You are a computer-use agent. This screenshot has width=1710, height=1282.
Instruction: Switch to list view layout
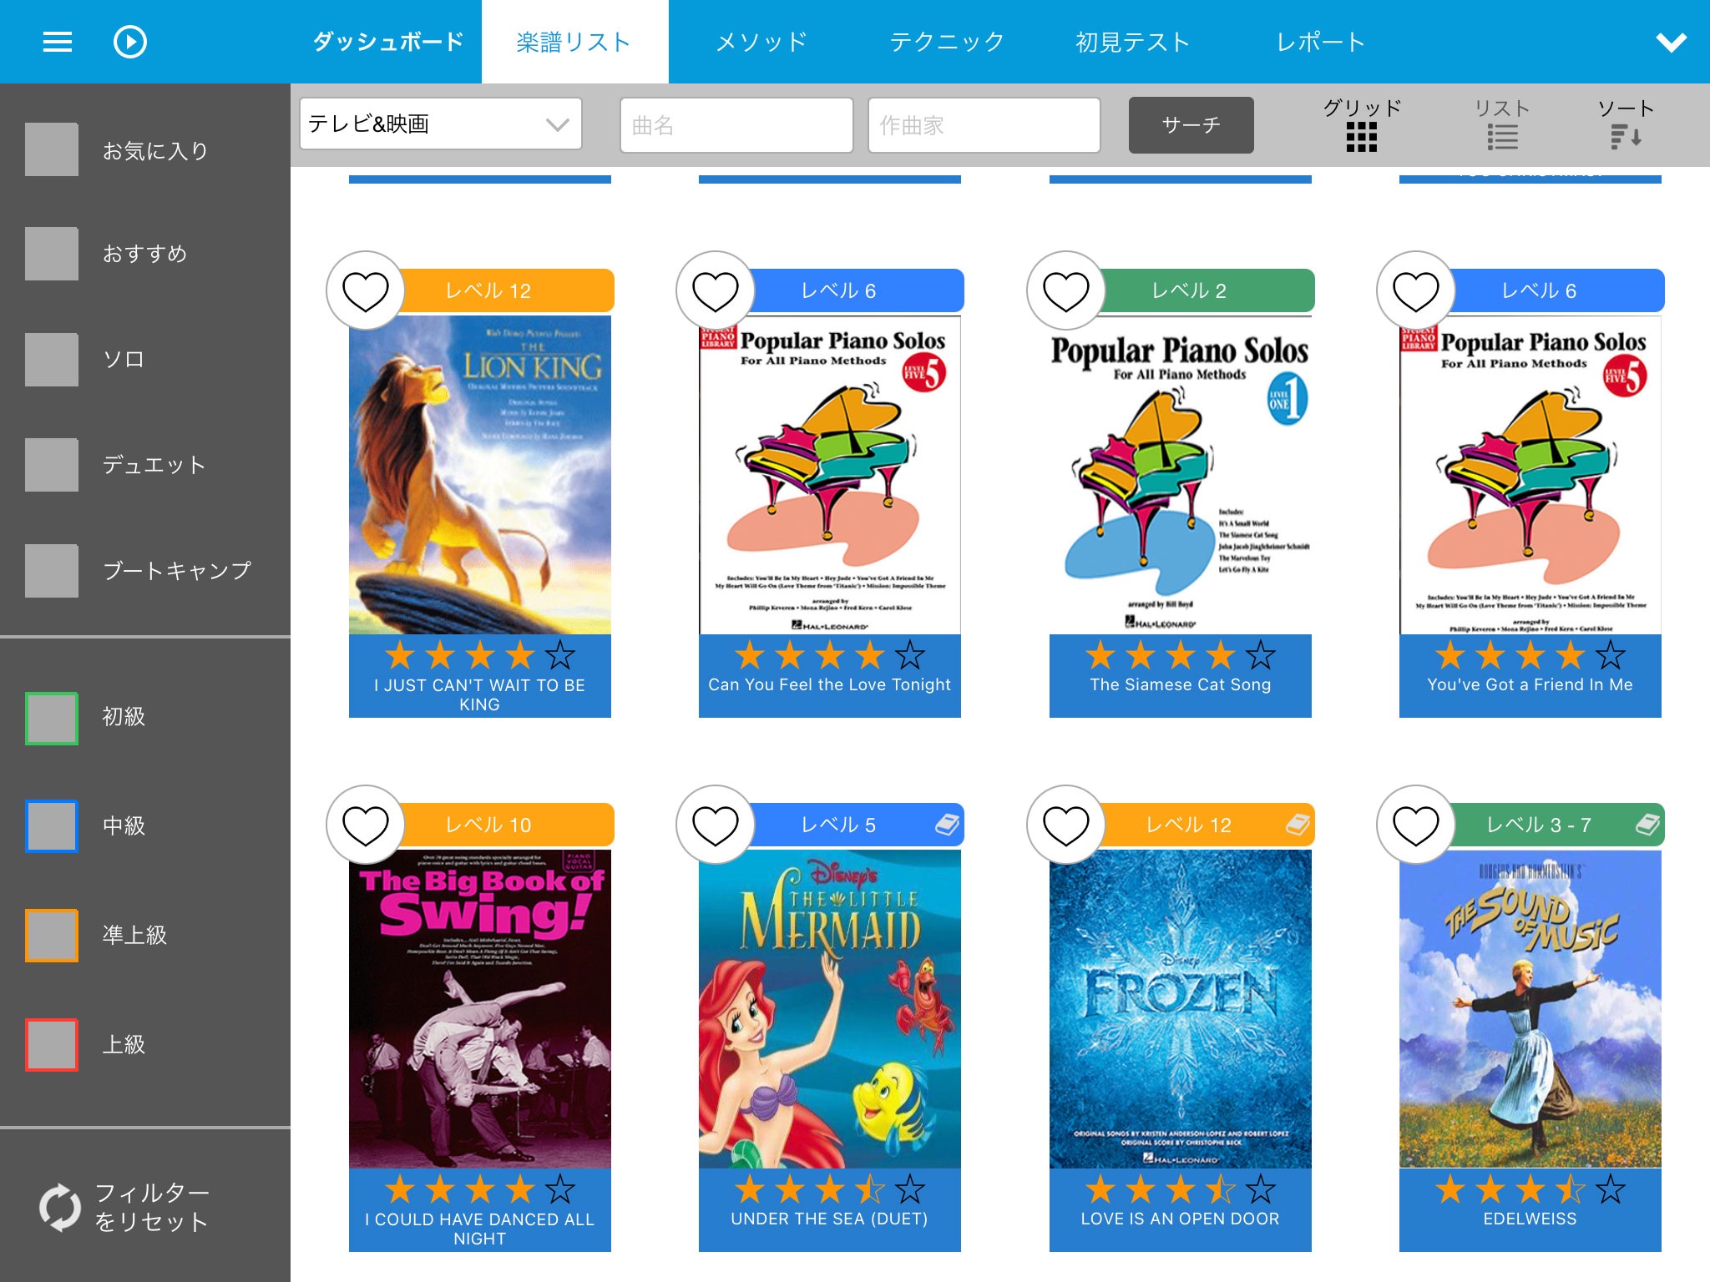[1503, 124]
